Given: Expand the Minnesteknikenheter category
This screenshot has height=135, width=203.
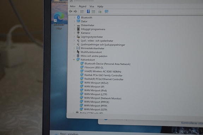Looking at the screenshot, I should 74,48.
